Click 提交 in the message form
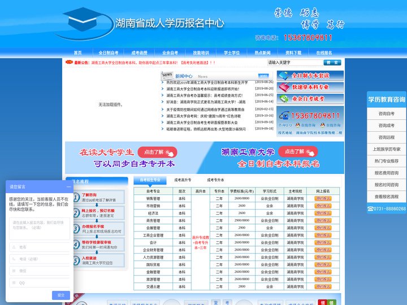The width and height of the screenshot is (407, 305). click(61, 295)
